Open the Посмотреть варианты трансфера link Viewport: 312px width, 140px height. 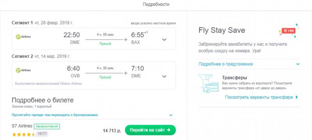(x=259, y=97)
